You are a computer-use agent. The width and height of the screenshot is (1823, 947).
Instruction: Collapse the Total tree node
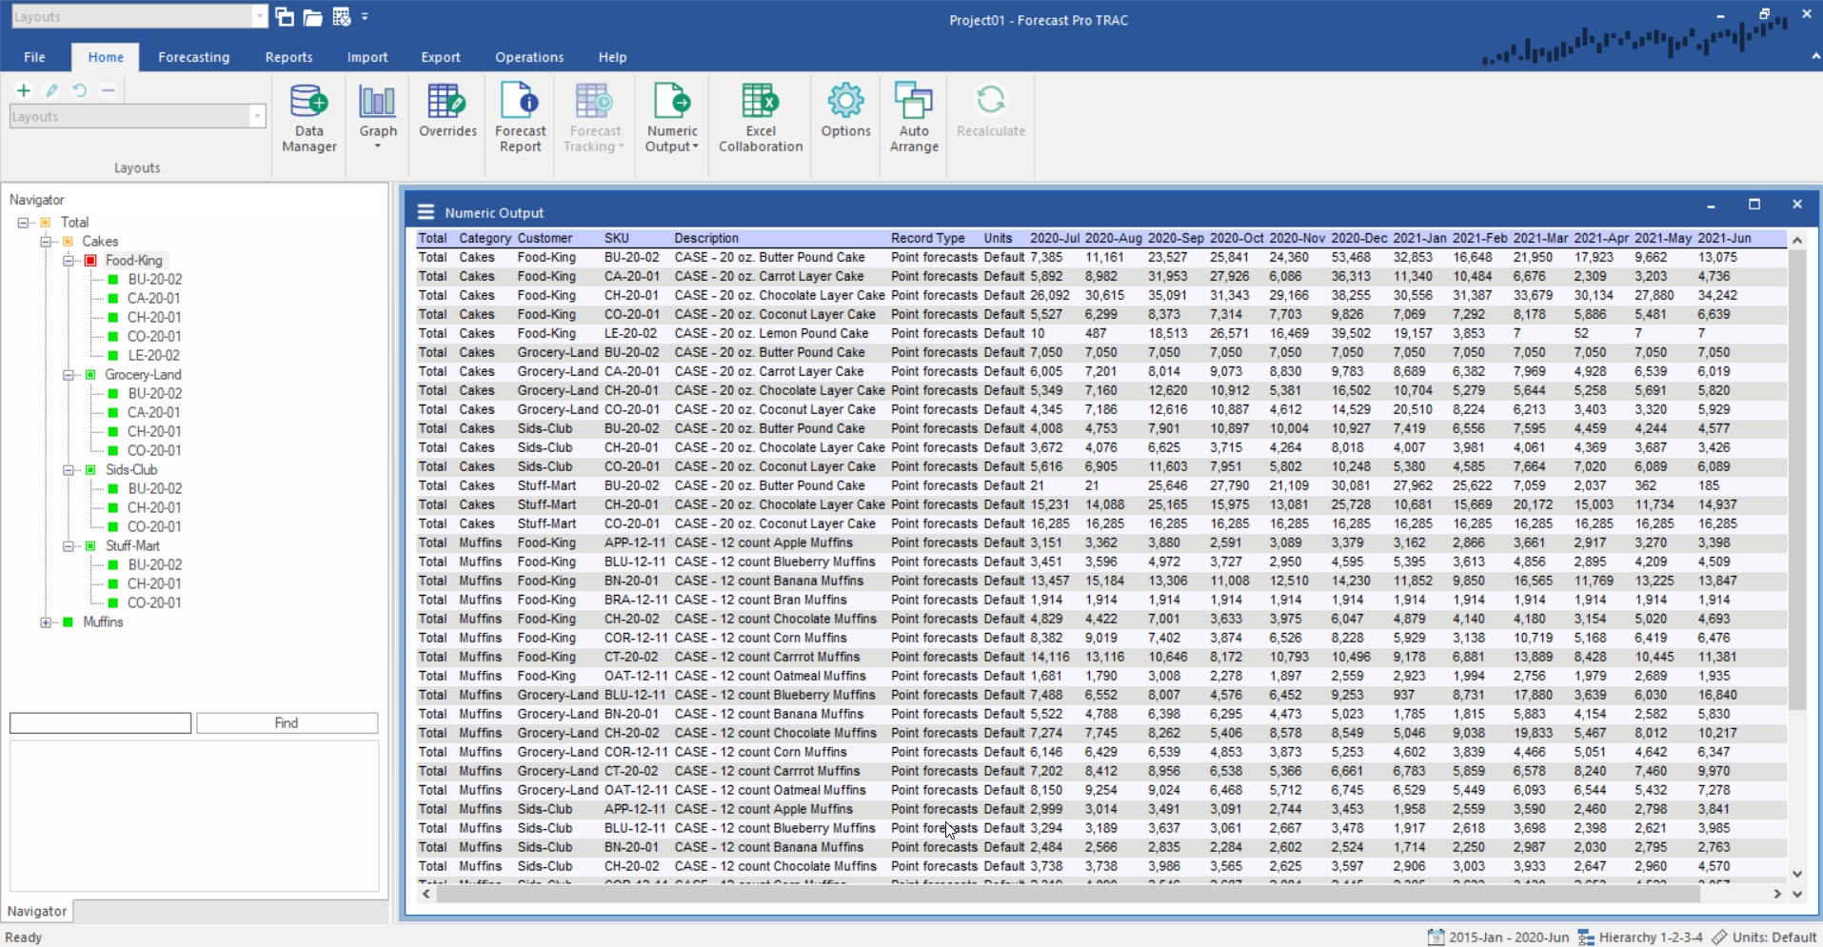[23, 223]
